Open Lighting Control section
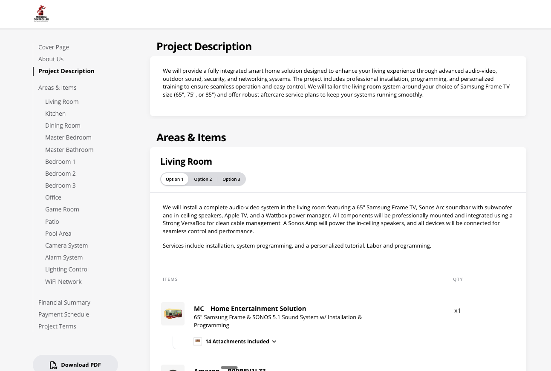The image size is (551, 371). coord(67,269)
